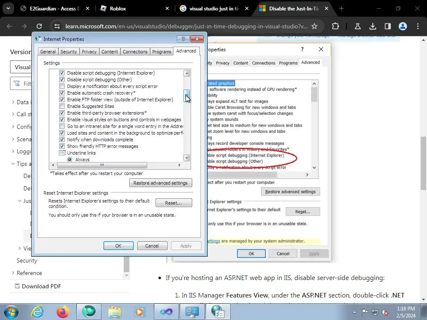This screenshot has width=427, height=320.
Task: Click the browser back arrow
Action: [9, 26]
